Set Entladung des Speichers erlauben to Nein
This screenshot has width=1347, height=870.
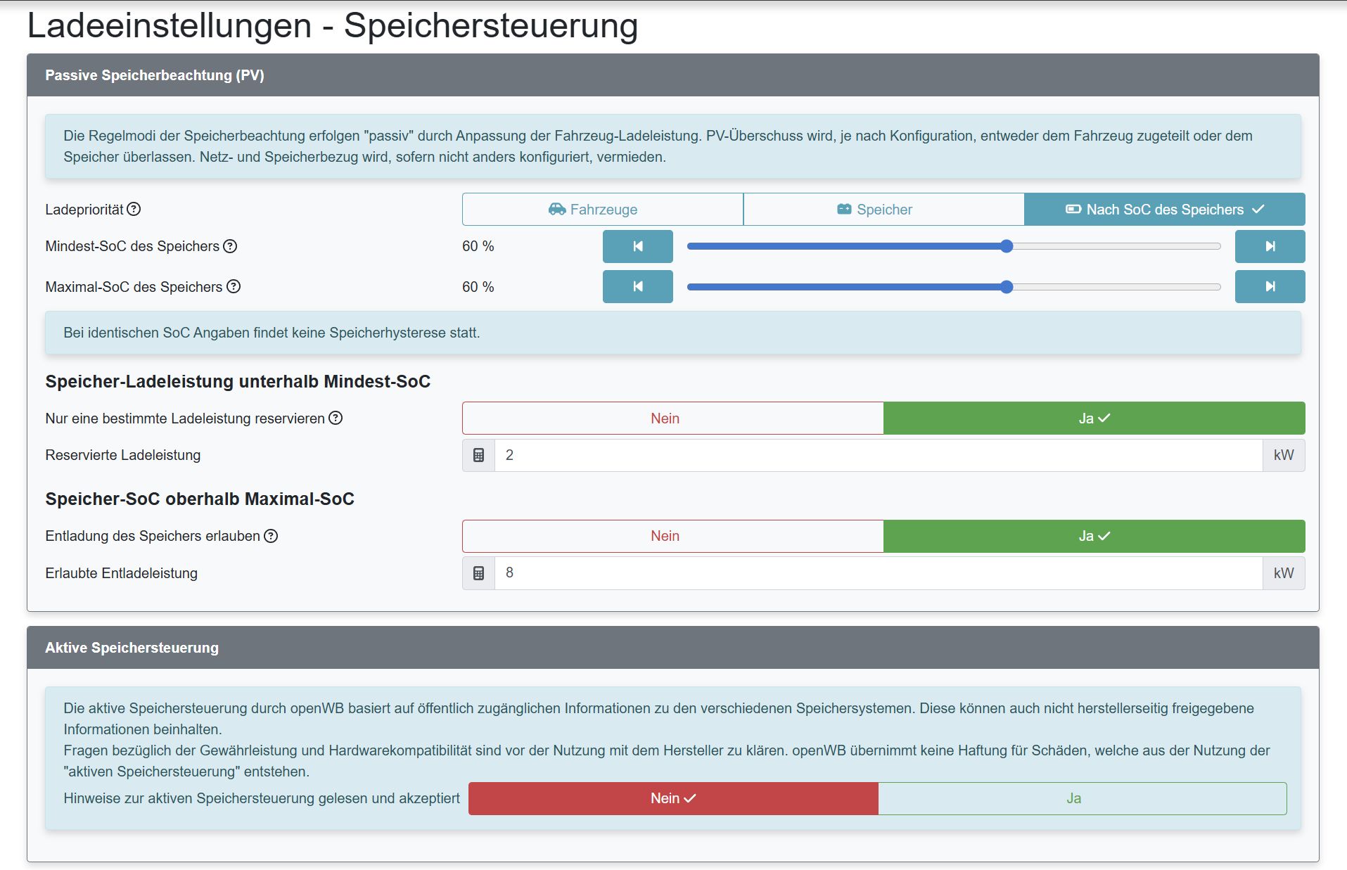pos(664,536)
